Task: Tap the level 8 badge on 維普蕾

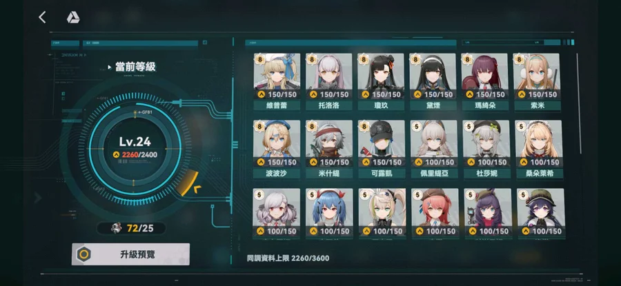Action: tap(259, 59)
